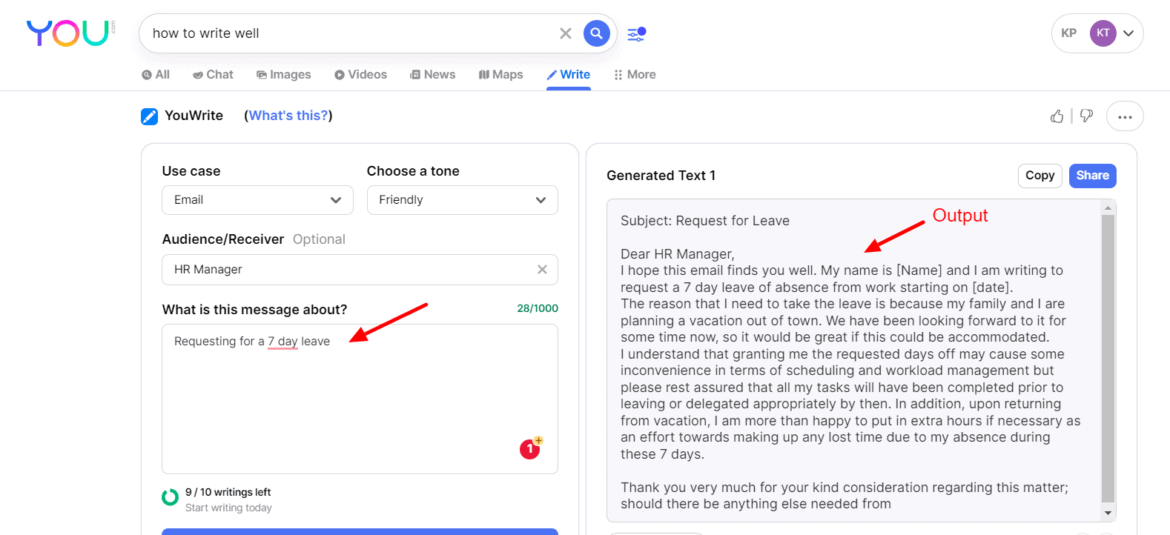Viewport: 1170px width, 535px height.
Task: Click the red notification badge icon
Action: pyautogui.click(x=530, y=449)
